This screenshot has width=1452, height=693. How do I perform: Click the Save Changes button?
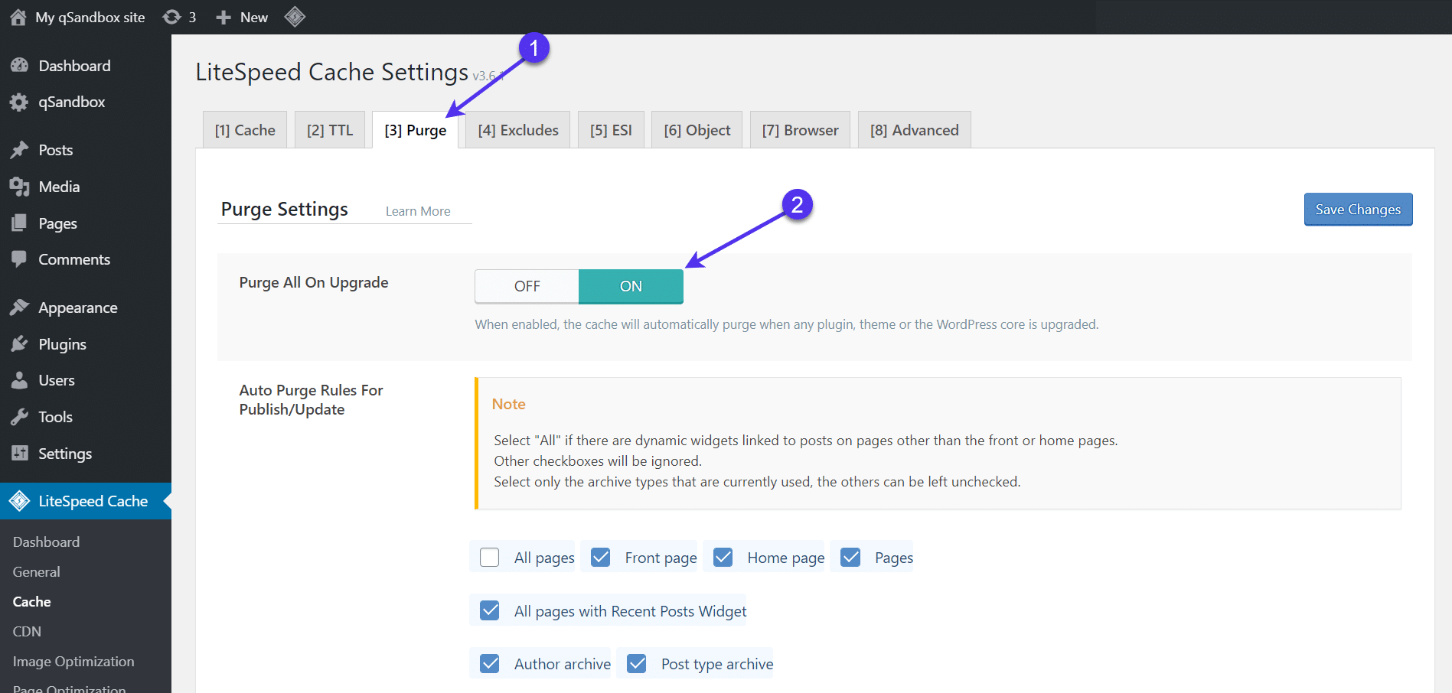(1357, 209)
